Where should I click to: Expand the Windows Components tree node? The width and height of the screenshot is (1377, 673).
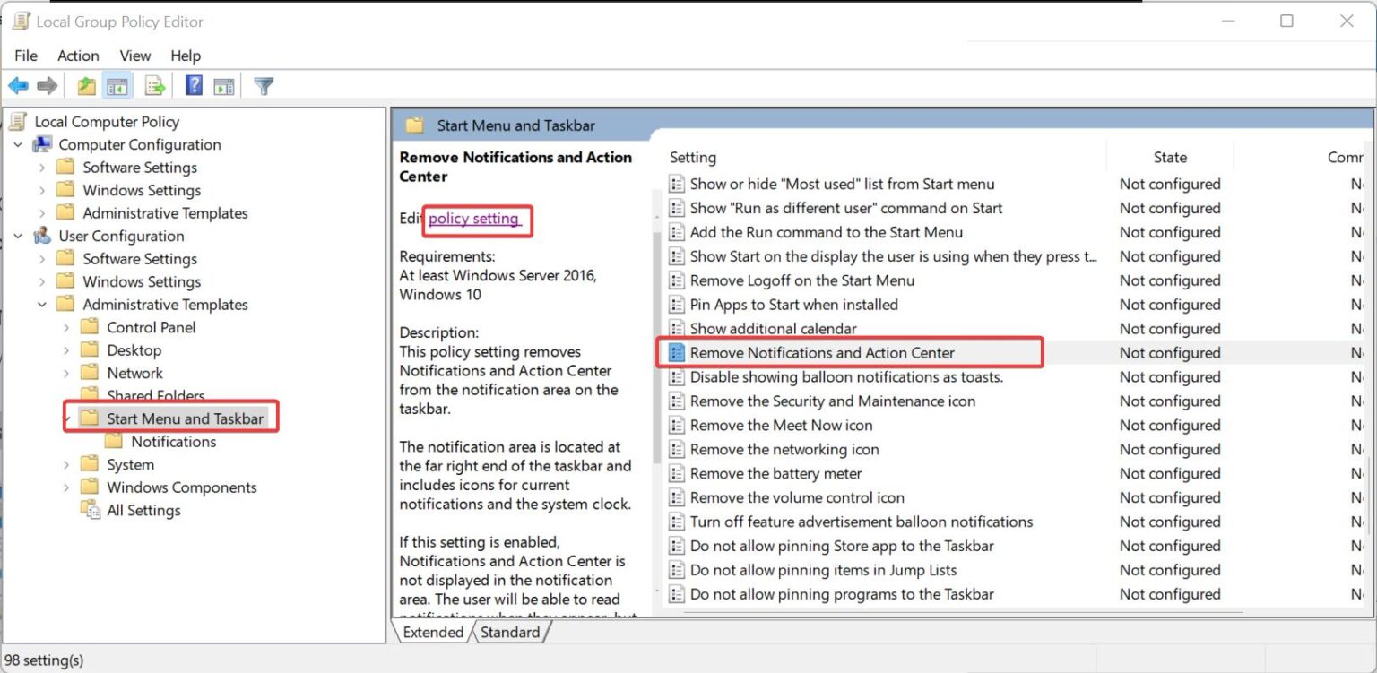click(x=68, y=487)
